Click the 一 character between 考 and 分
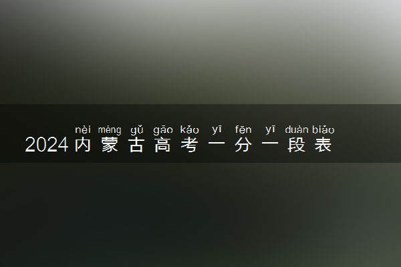 pos(217,144)
